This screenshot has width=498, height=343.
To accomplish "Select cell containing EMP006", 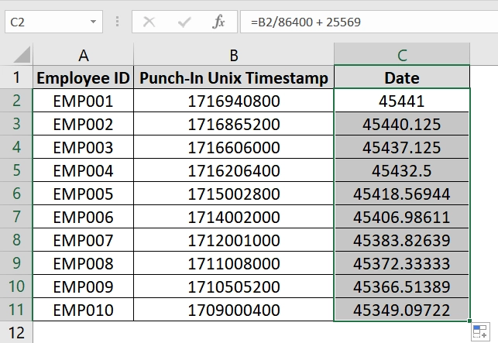I will (83, 217).
